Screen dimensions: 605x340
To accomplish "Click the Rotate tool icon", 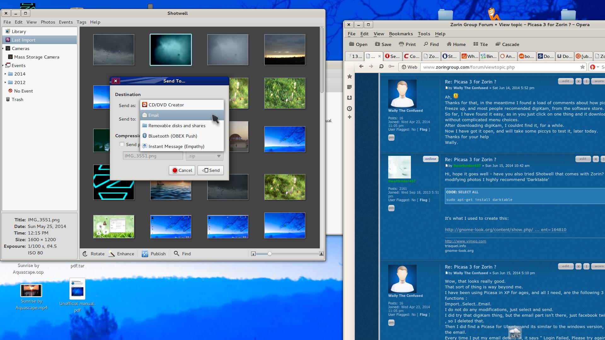I will point(85,254).
